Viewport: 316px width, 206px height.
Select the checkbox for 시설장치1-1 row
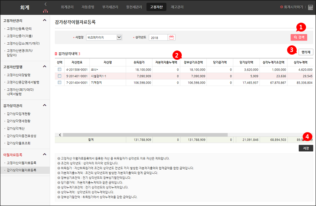point(59,76)
